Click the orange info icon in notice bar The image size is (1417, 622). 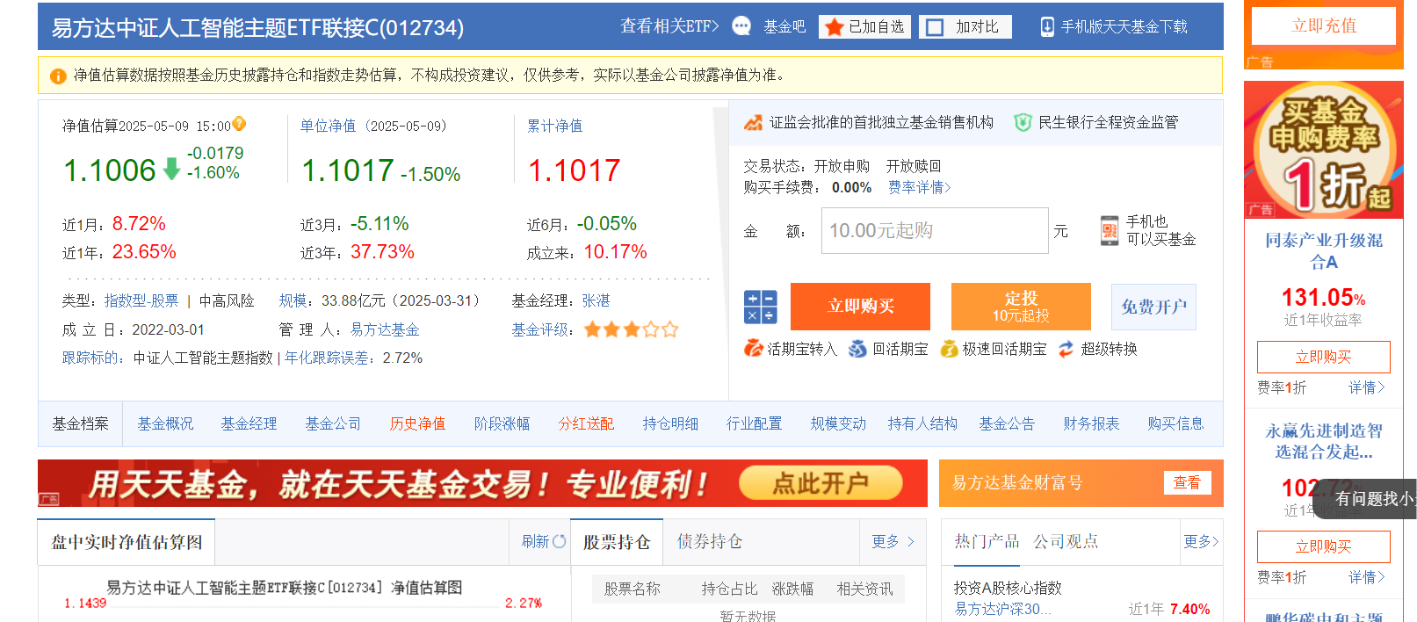point(58,76)
